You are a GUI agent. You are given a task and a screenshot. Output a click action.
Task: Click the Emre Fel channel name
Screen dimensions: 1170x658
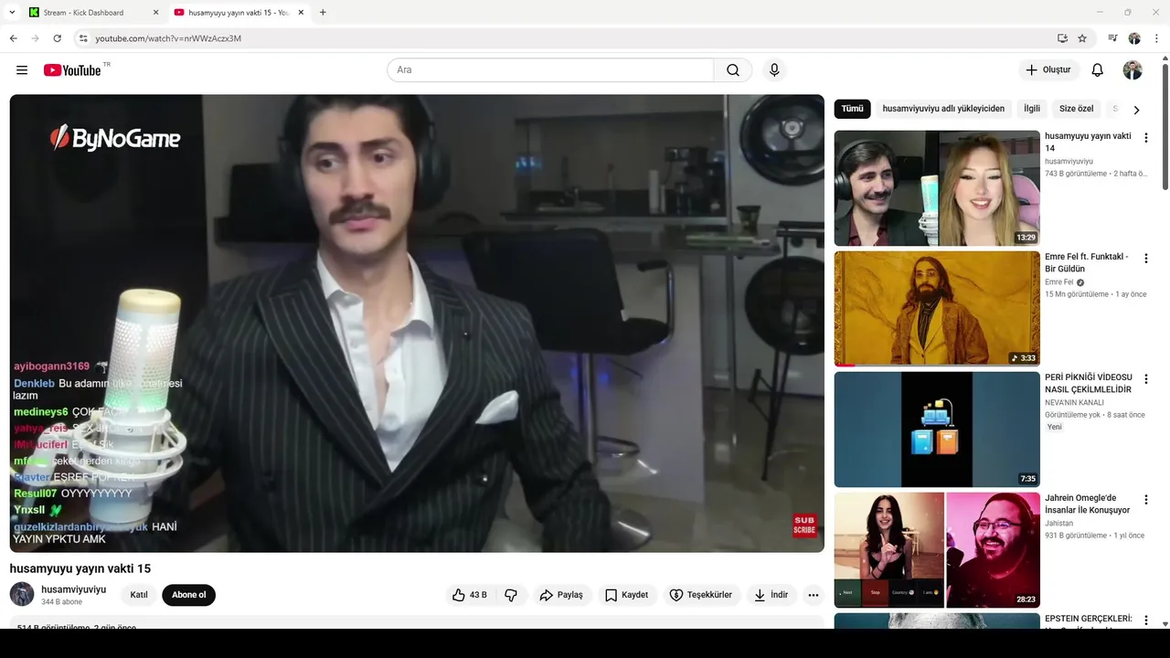click(x=1059, y=282)
